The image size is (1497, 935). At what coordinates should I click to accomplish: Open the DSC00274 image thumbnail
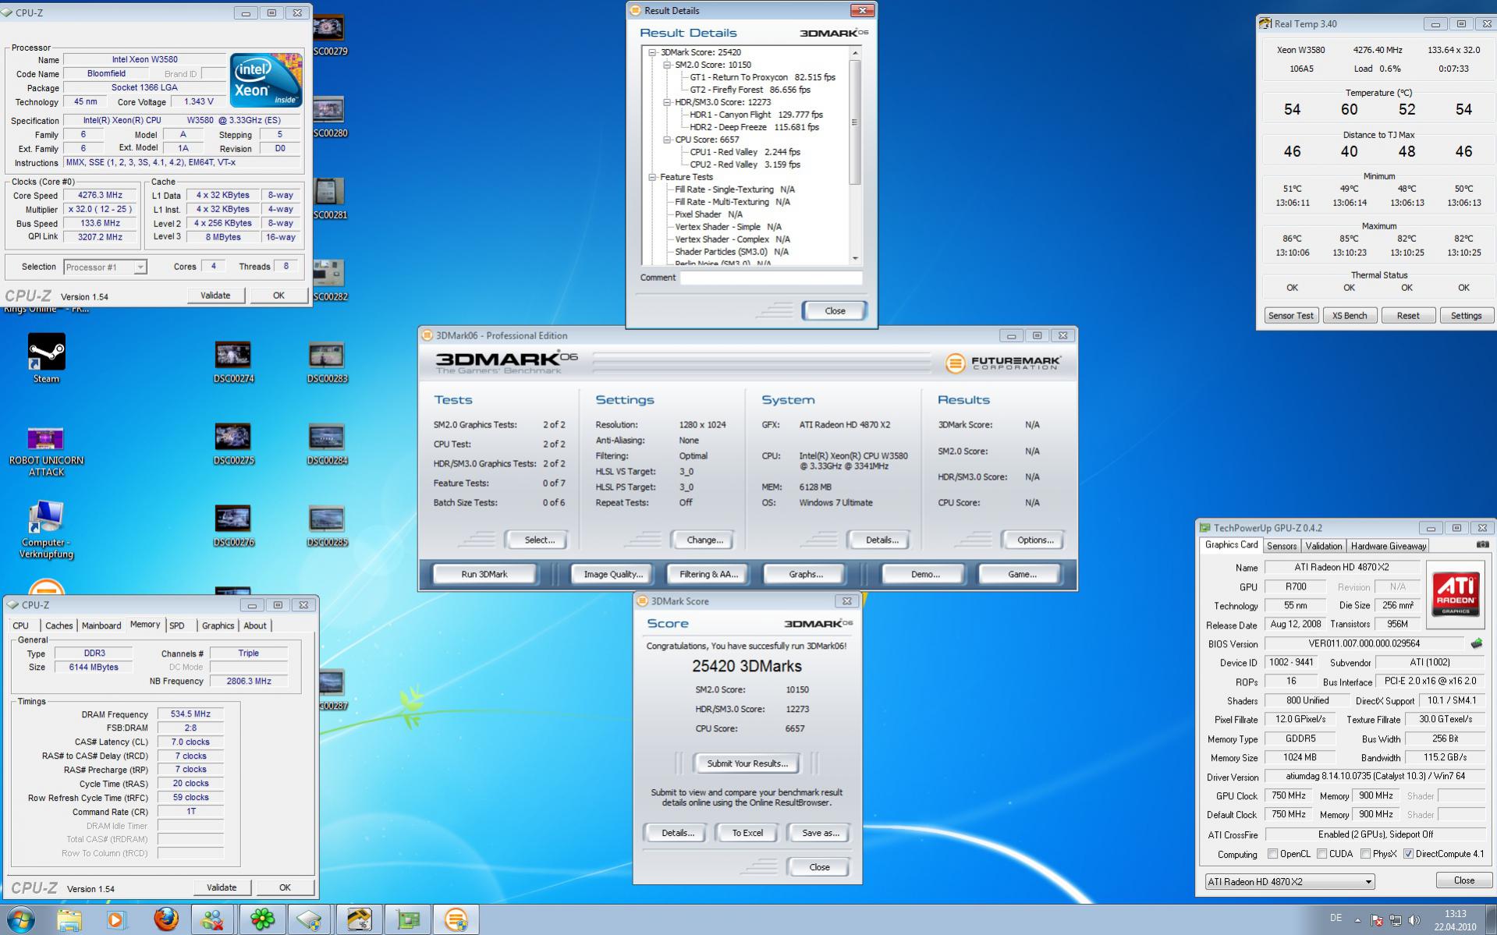pos(232,356)
